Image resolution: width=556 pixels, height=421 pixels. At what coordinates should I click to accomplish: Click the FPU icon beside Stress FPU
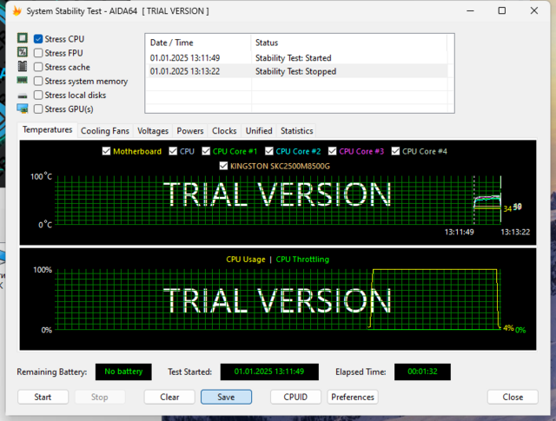(23, 53)
